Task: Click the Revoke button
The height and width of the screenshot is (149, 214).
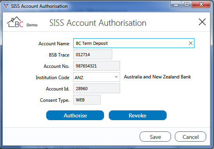Action: click(x=138, y=115)
